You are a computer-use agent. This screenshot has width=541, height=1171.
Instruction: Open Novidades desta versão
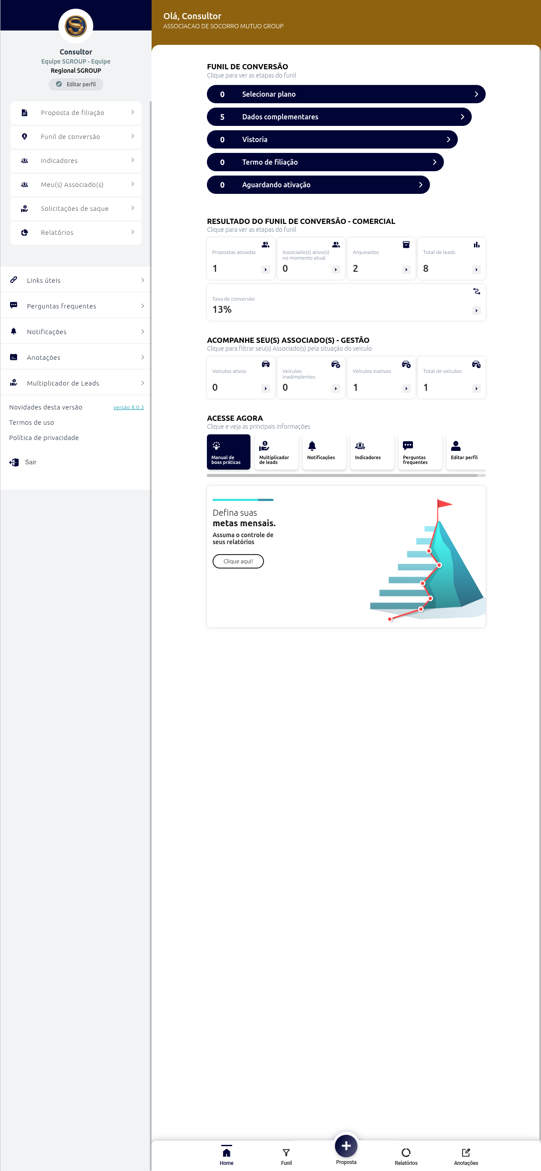tap(45, 407)
